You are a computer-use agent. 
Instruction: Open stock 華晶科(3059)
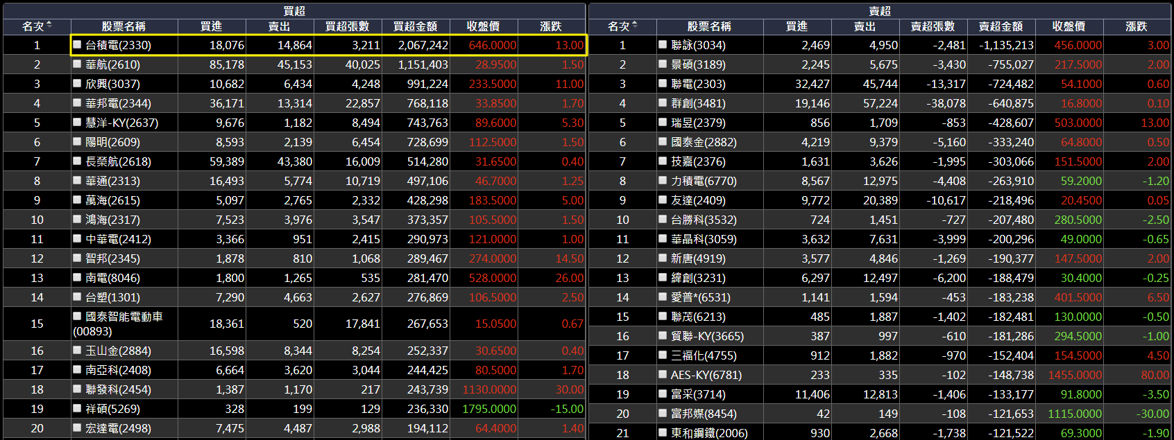click(704, 239)
